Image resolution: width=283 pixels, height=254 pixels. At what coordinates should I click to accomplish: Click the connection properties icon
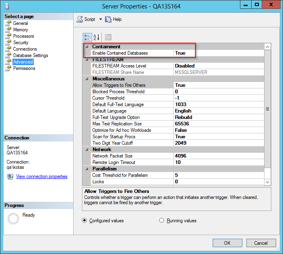pos(10,176)
